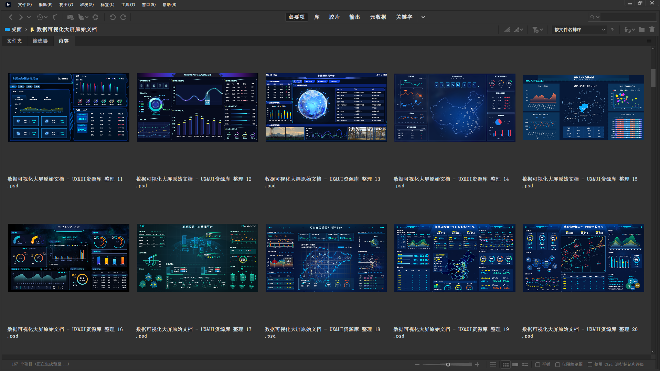660x371 pixels.
Task: Enable Ctrl tagging and rating checkbox
Action: coord(590,364)
